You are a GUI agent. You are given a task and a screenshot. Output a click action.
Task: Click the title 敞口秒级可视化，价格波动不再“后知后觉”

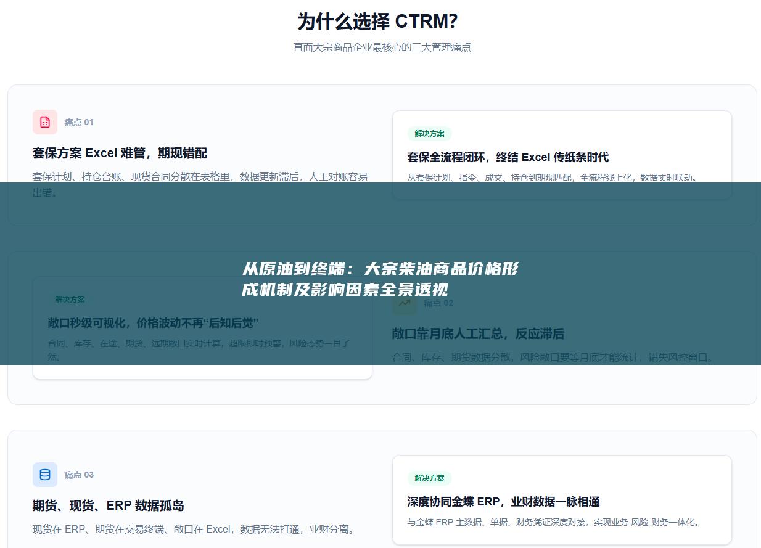154,323
